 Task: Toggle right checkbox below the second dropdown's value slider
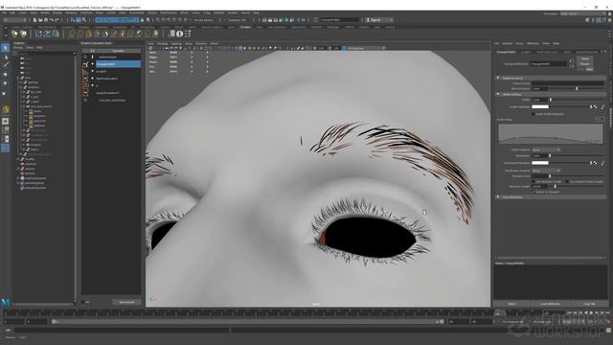[x=567, y=181]
